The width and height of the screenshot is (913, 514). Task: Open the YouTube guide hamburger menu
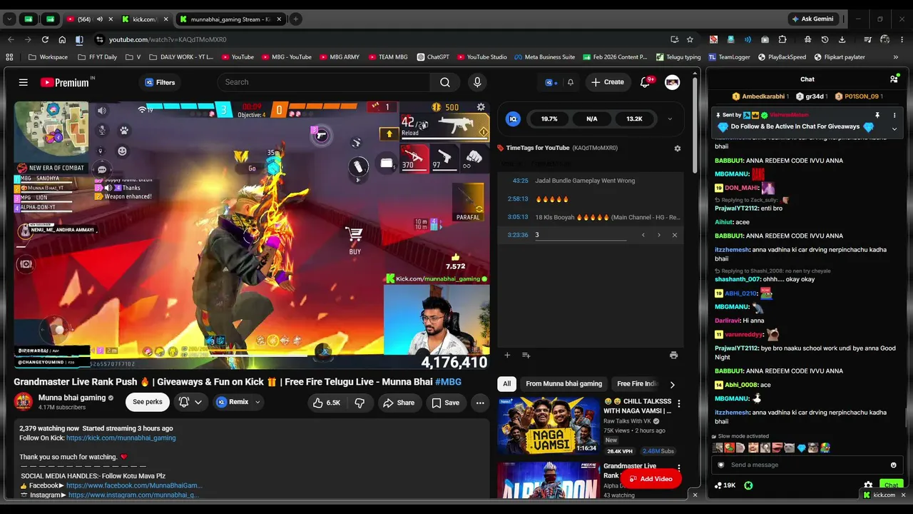pyautogui.click(x=23, y=82)
